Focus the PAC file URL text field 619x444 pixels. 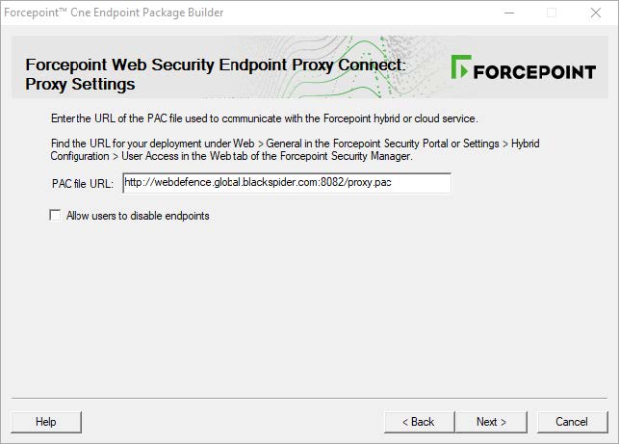point(286,183)
